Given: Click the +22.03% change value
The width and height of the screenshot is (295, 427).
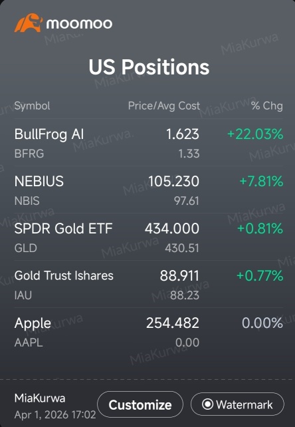Looking at the screenshot, I should 255,134.
